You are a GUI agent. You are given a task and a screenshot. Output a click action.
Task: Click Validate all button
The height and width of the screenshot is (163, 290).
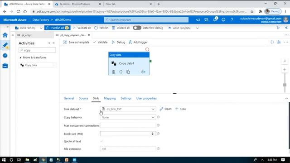pyautogui.click(x=82, y=28)
